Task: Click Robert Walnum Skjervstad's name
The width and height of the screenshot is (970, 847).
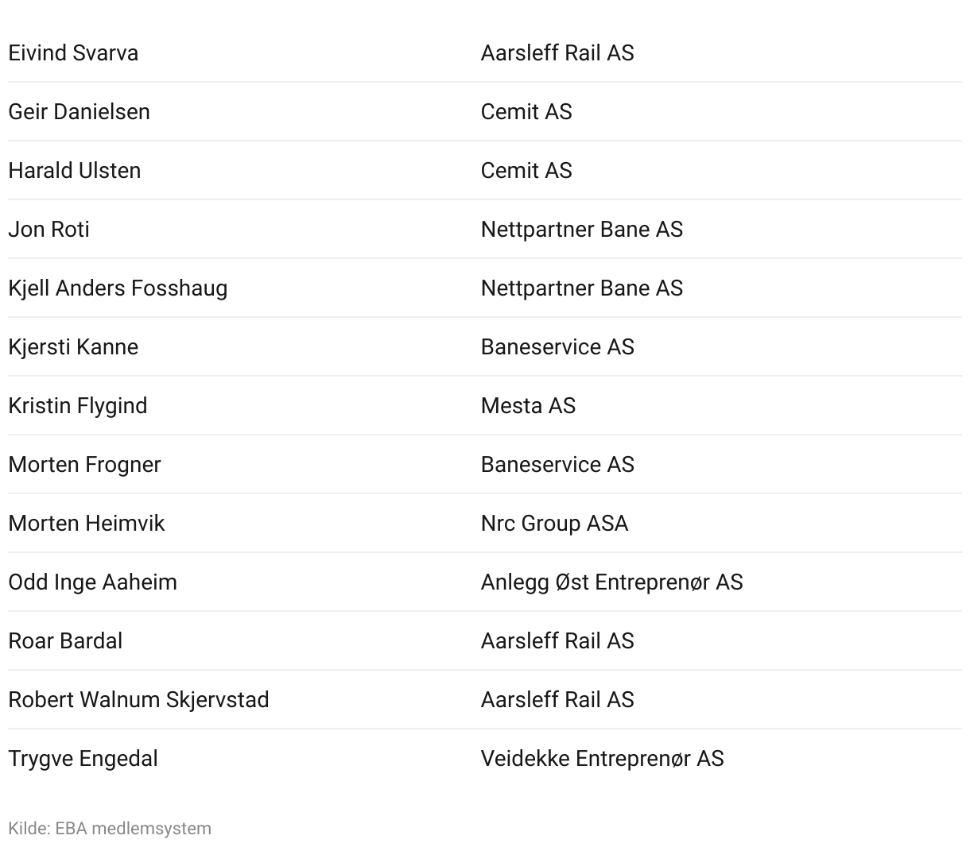Action: point(138,700)
